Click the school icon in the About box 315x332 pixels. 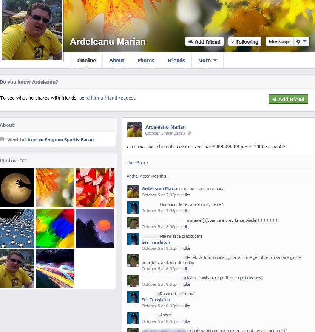click(3, 139)
